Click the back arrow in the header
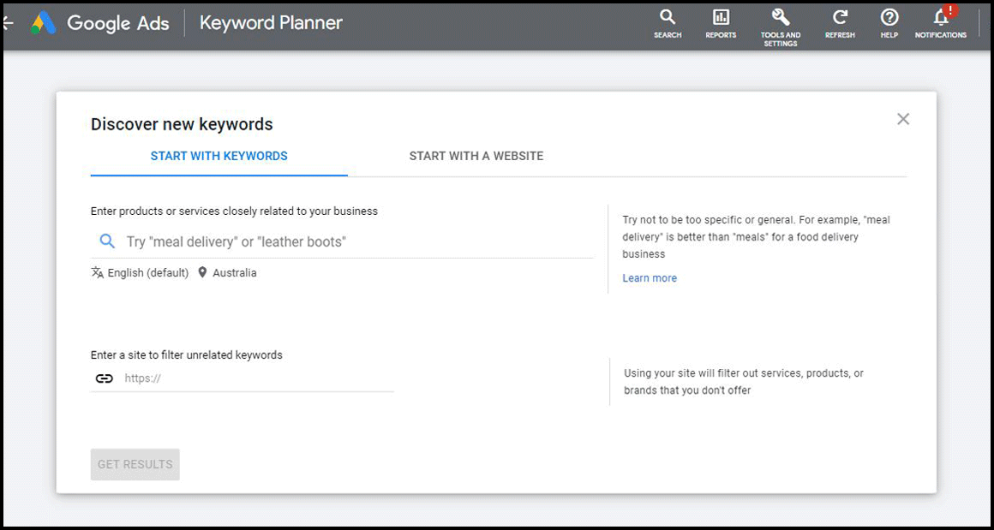This screenshot has width=994, height=530. 7,23
